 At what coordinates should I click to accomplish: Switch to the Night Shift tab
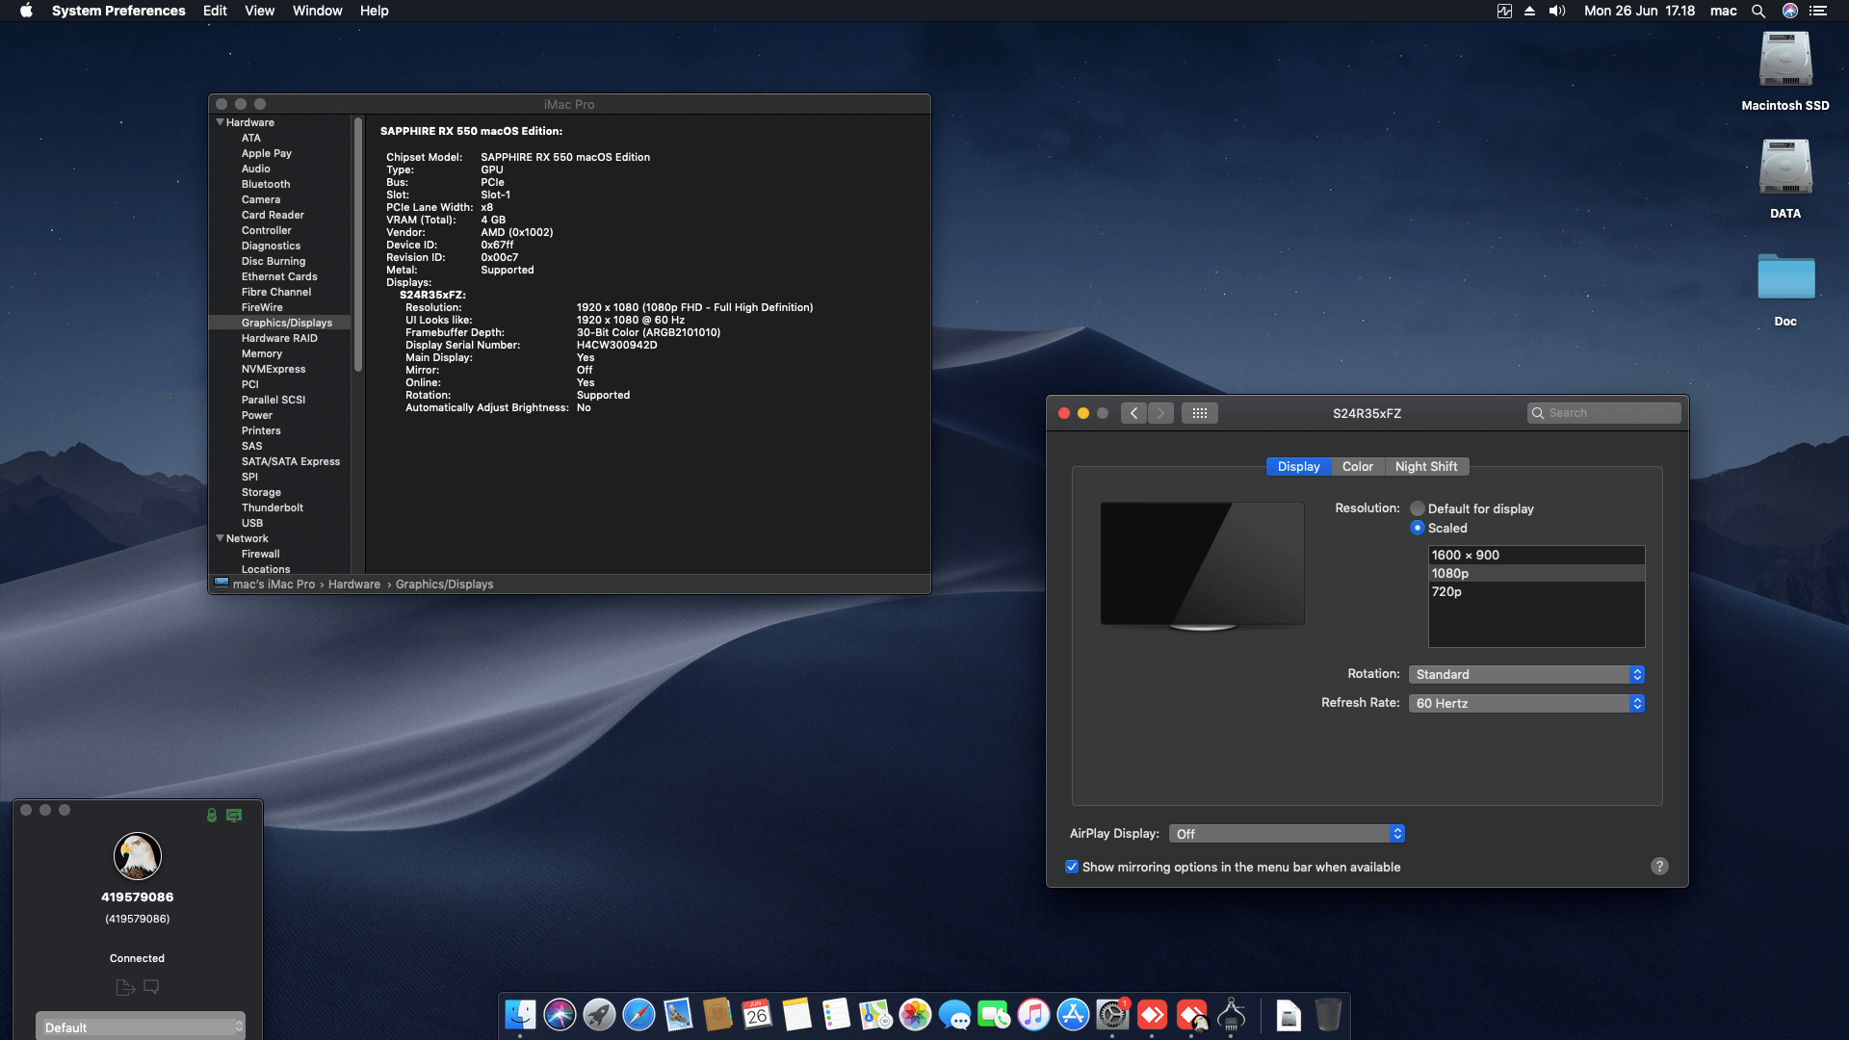click(1426, 466)
